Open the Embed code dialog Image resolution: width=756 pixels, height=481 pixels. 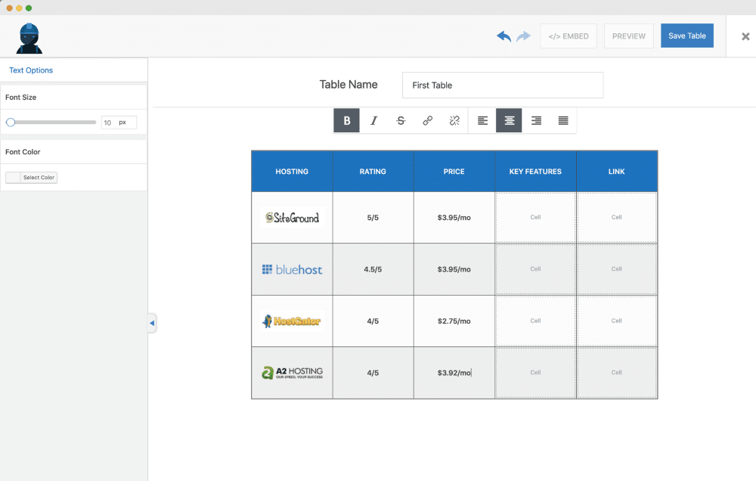tap(569, 36)
